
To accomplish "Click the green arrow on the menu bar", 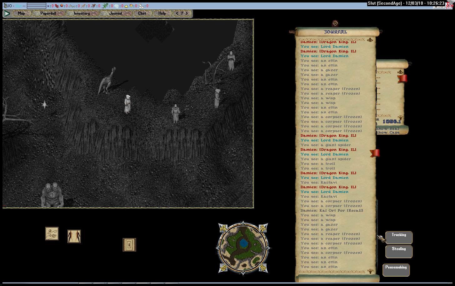I will pos(7,13).
